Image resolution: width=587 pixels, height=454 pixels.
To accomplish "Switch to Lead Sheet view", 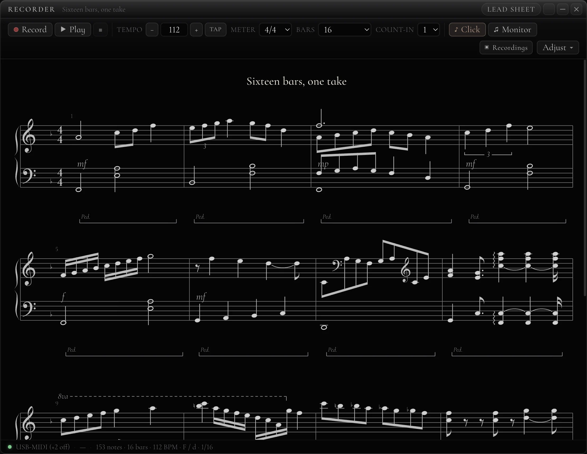I will point(511,10).
